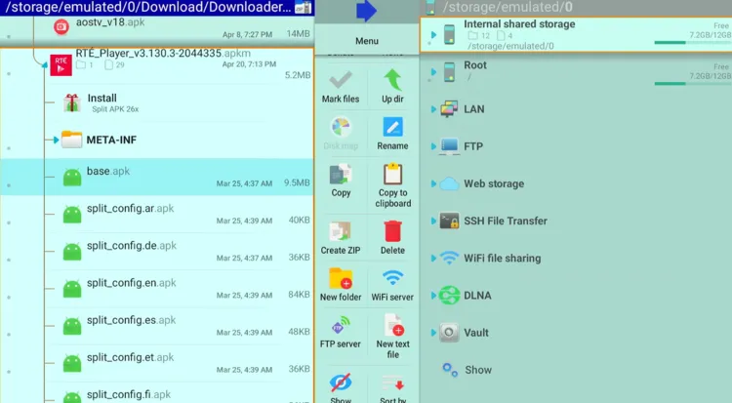Click the RTE Player app icon
This screenshot has width=732, height=403.
tap(61, 65)
